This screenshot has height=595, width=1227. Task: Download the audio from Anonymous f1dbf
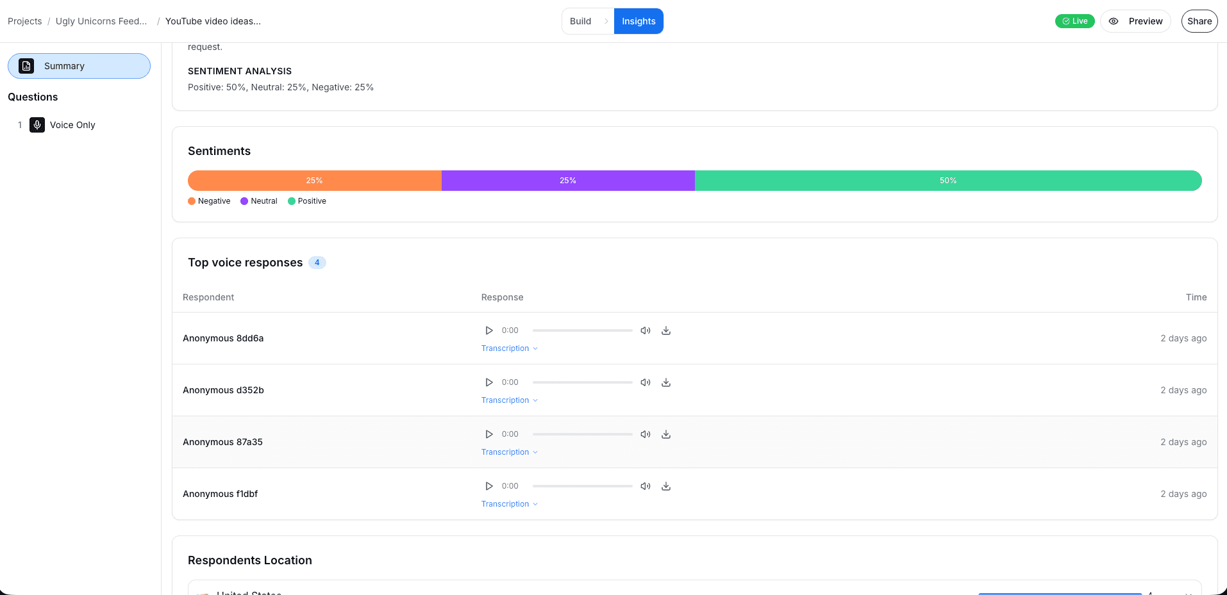click(x=666, y=486)
